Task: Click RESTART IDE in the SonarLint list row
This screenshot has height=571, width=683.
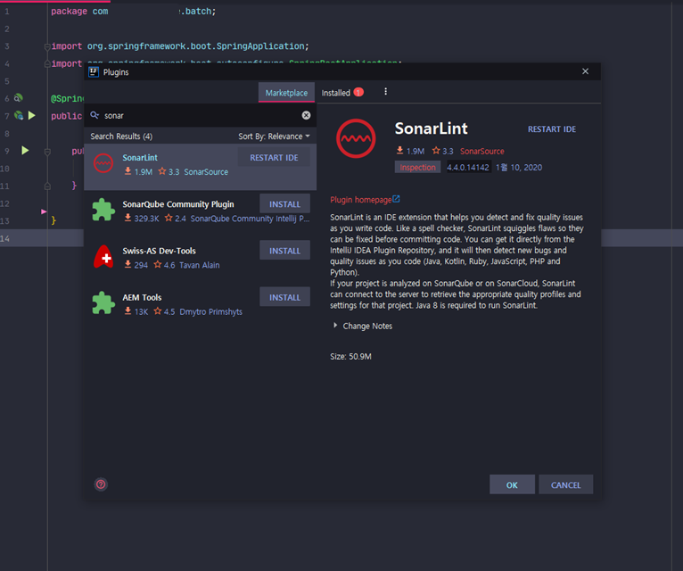Action: (x=274, y=157)
